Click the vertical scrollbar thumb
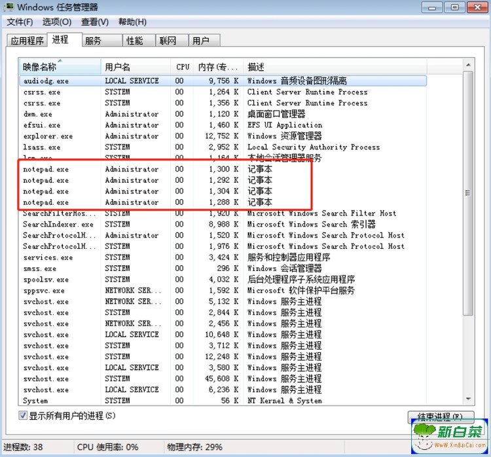Screen dimensions: 491x457 [x=468, y=193]
